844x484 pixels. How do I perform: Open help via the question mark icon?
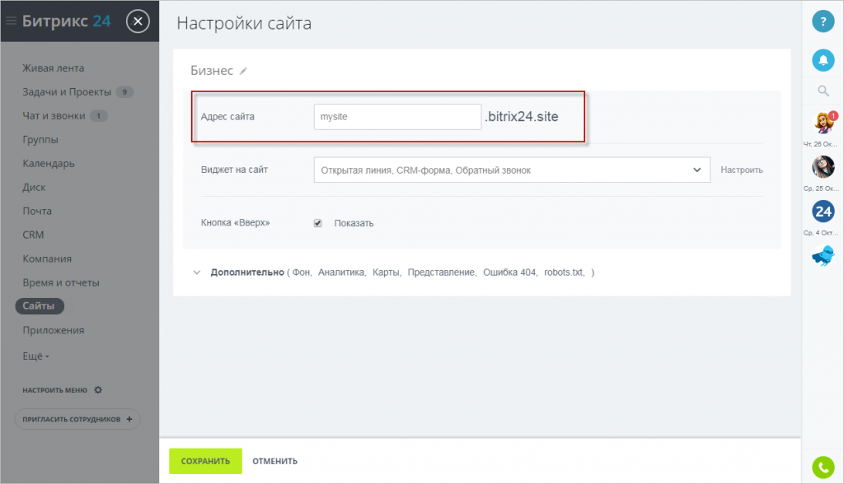pos(823,21)
